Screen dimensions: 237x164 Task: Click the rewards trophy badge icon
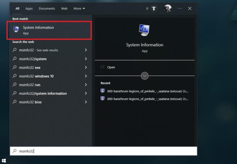click(154, 8)
